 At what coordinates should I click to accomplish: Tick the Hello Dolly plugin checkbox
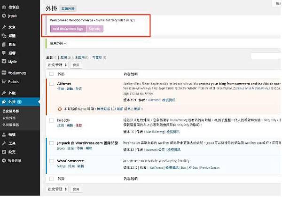tap(51, 120)
